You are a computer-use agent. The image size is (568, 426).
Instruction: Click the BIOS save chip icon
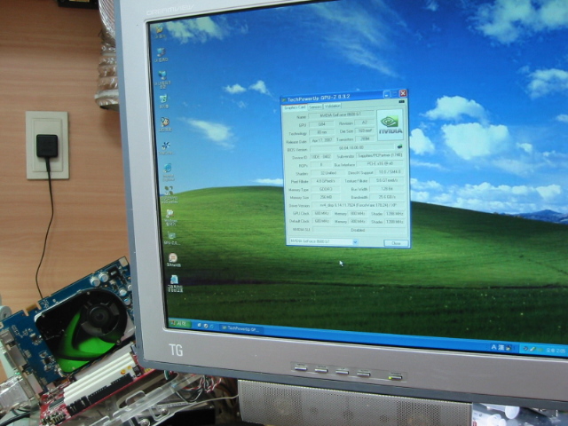click(x=400, y=147)
